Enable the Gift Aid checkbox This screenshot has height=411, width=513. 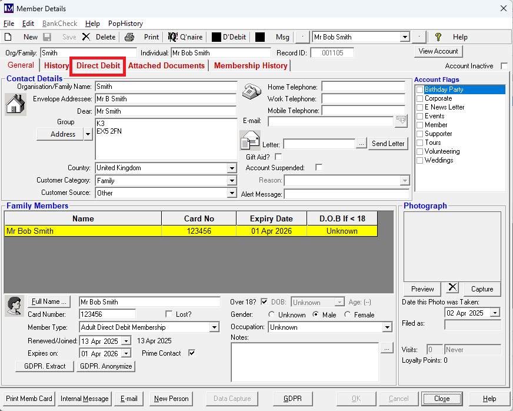click(x=278, y=157)
